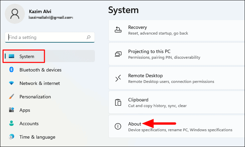Click the System page heading
245x147 pixels.
tap(123, 10)
